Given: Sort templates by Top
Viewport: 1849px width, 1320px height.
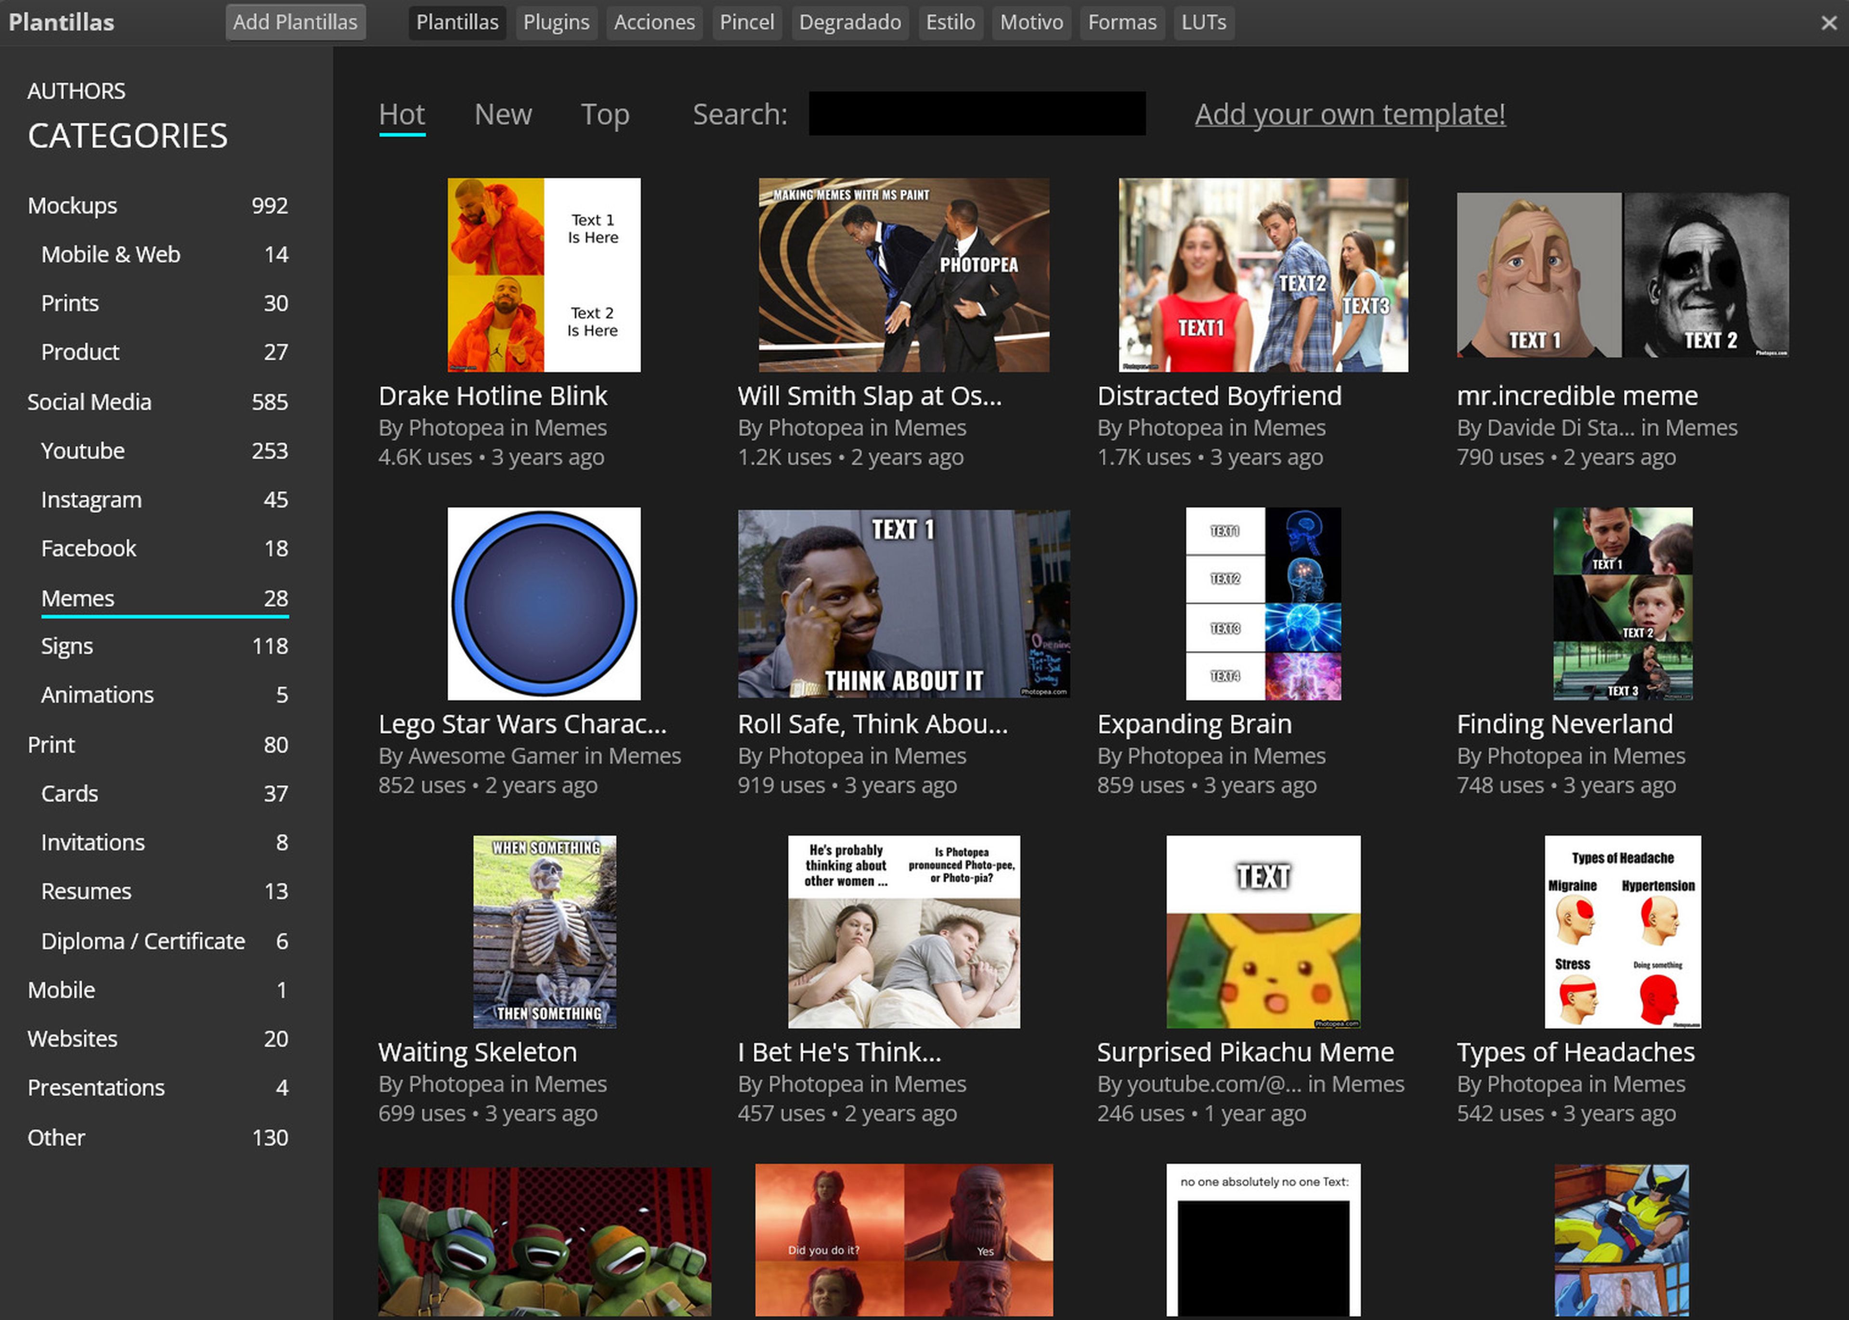Looking at the screenshot, I should coord(605,115).
